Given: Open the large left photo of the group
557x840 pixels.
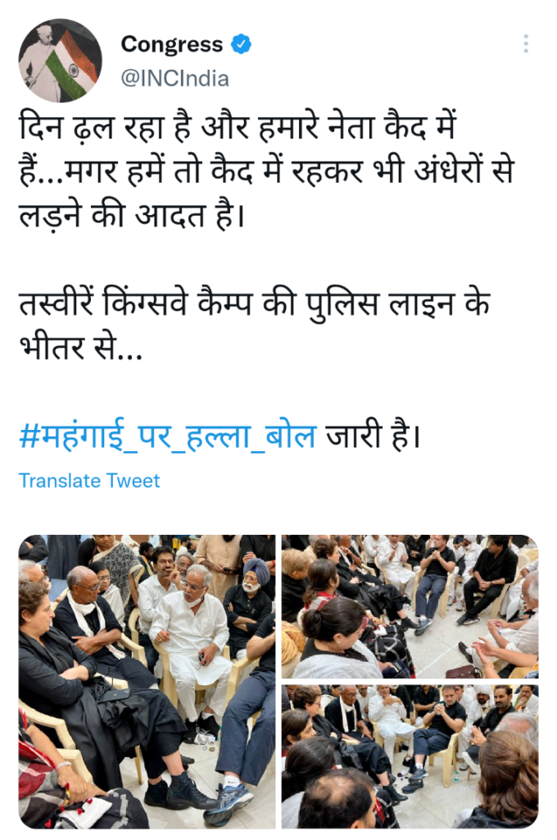Looking at the screenshot, I should (x=147, y=682).
